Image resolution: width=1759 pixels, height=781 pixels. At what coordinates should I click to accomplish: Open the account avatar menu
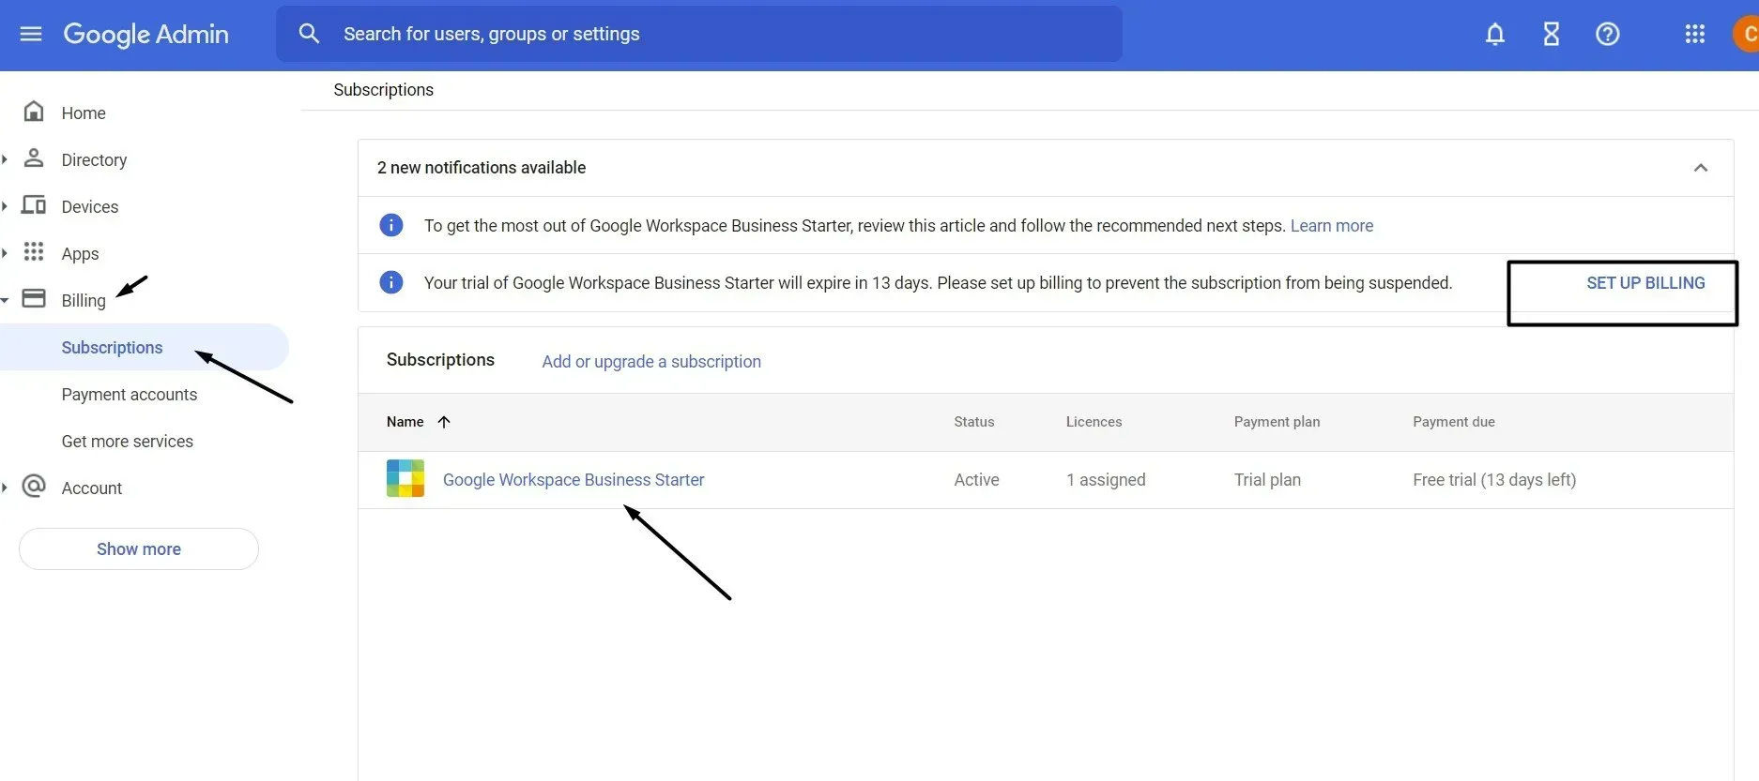tap(1746, 34)
